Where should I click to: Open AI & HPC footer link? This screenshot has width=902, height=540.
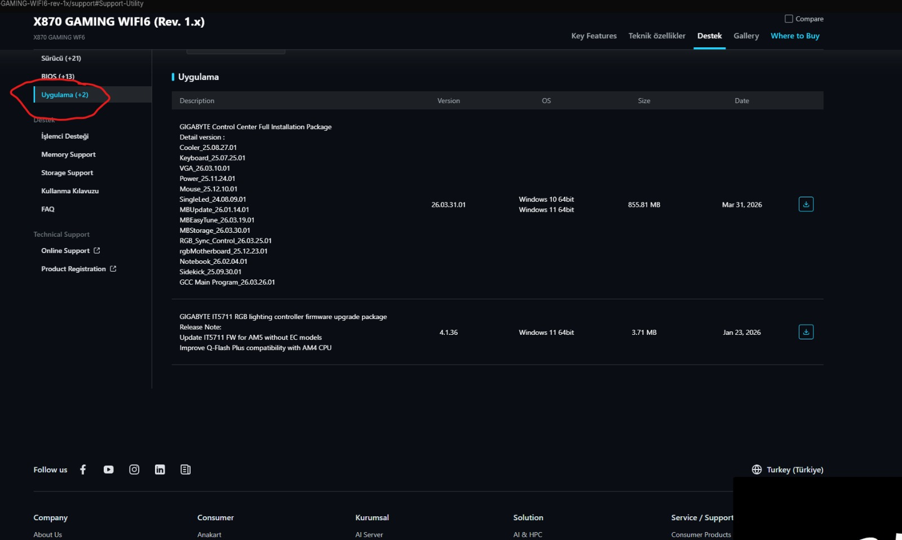528,534
